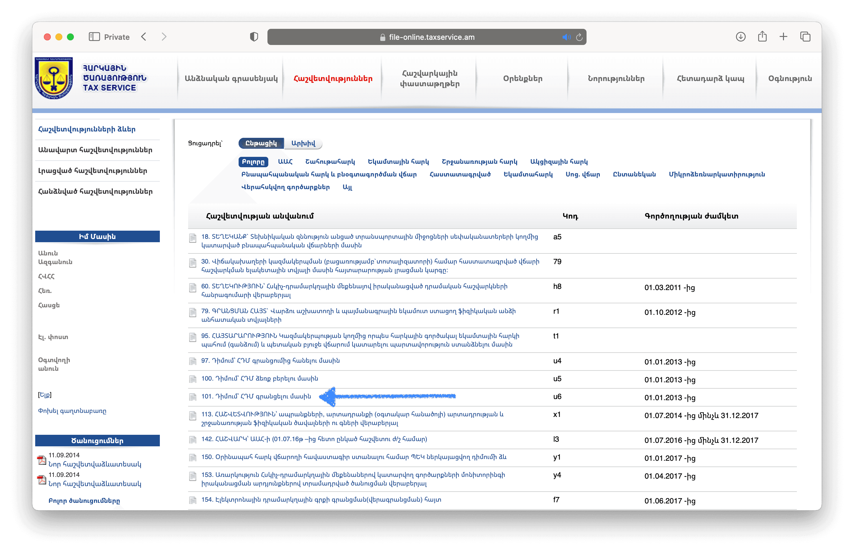854x553 pixels.
Task: Click the Safari sidebar toggle icon
Action: coord(94,37)
